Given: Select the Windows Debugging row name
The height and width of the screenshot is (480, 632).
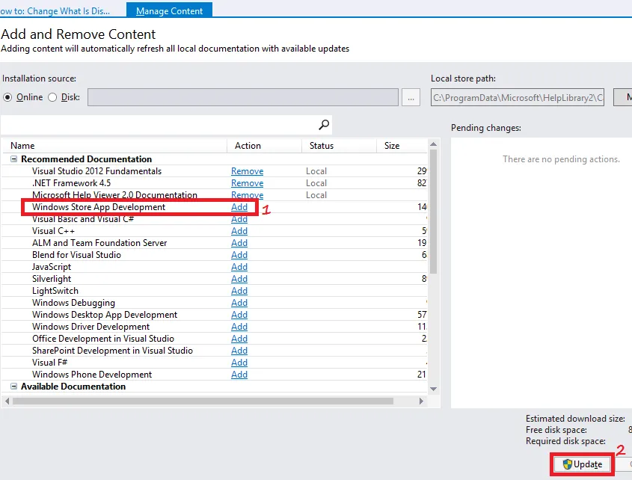Looking at the screenshot, I should tap(73, 303).
